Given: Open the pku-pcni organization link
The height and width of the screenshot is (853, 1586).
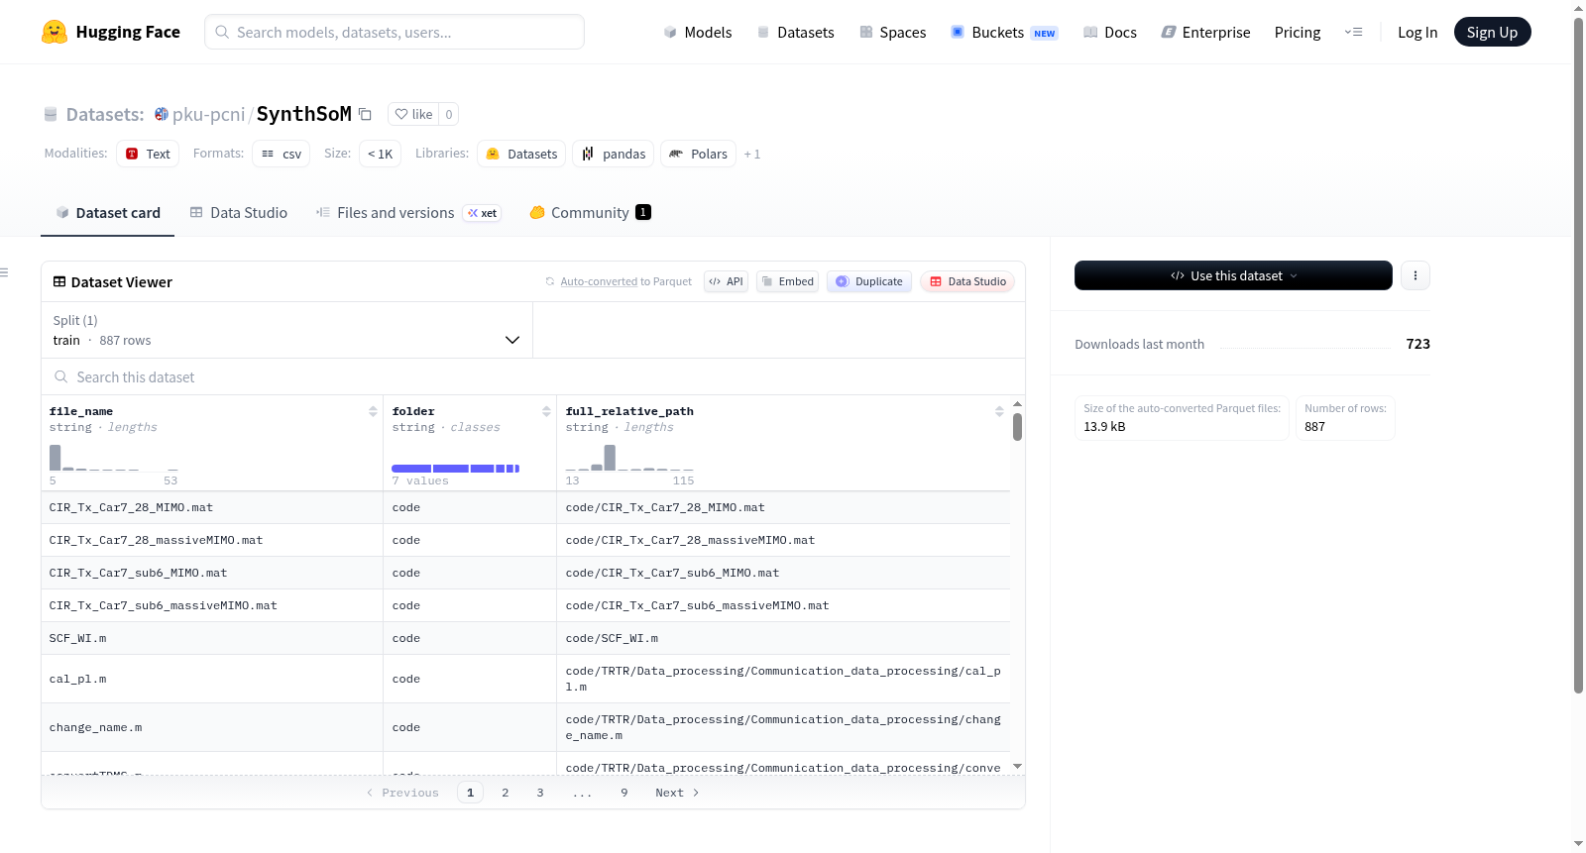Looking at the screenshot, I should click(x=208, y=114).
